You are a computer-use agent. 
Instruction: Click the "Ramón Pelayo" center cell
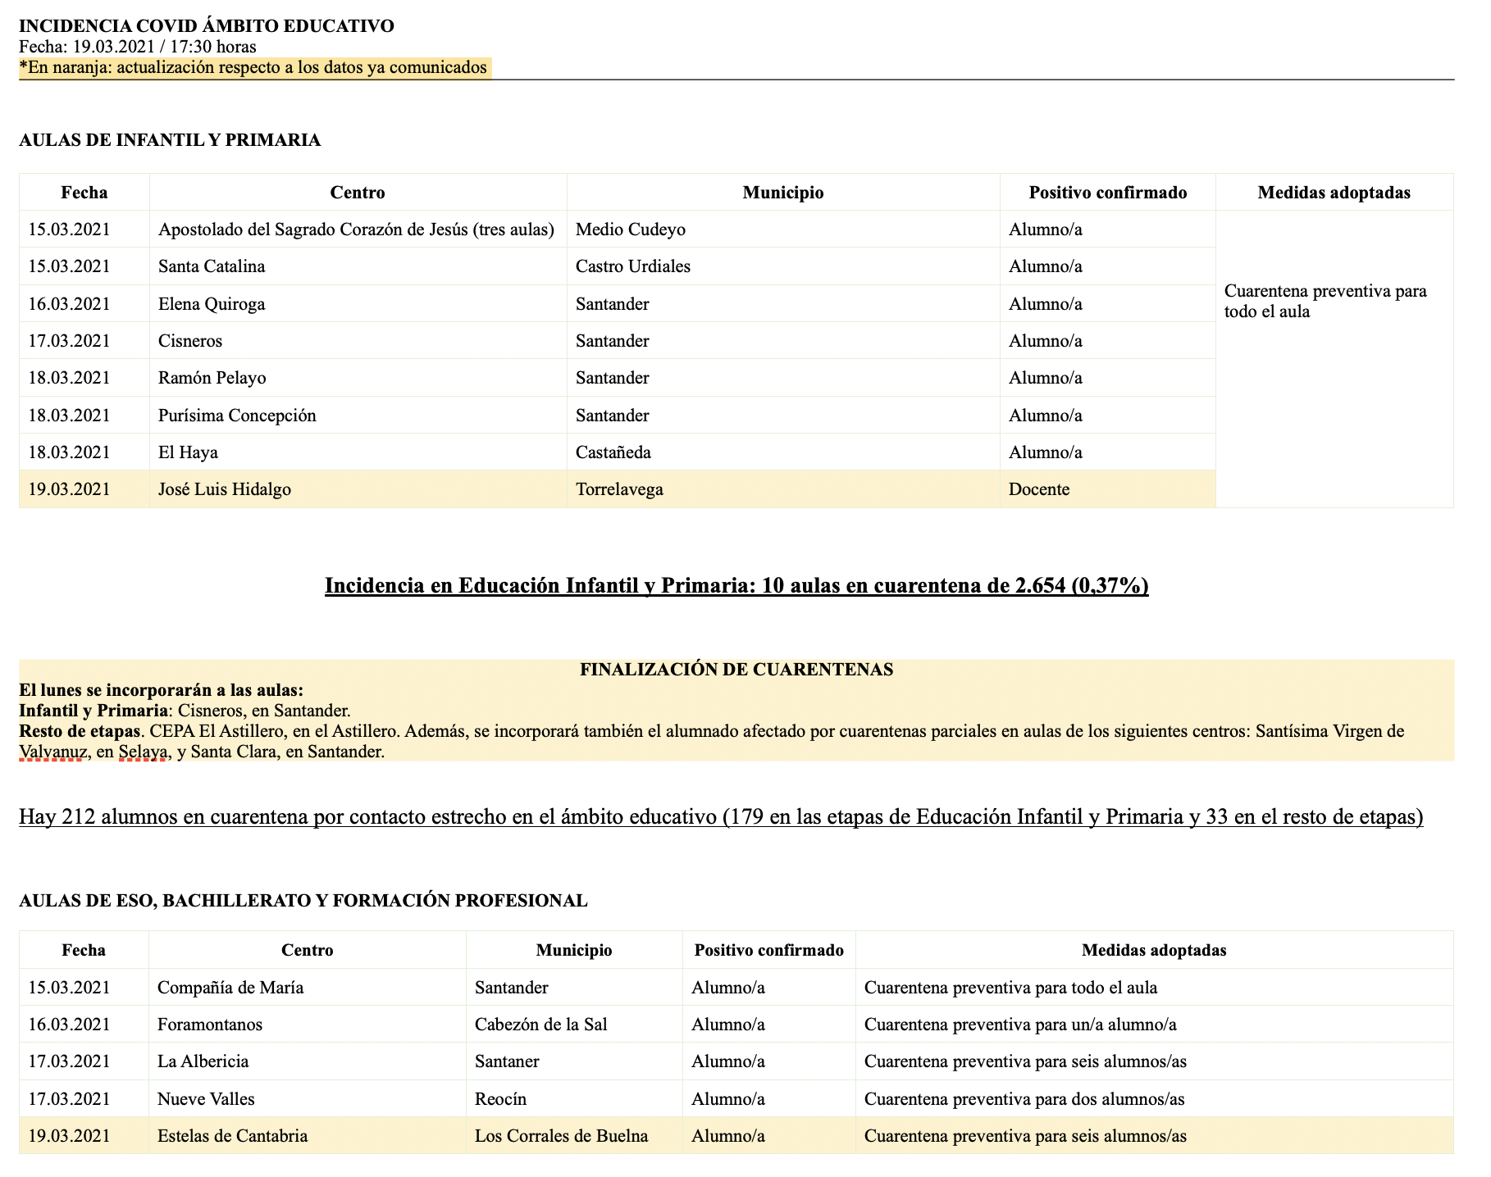(212, 378)
